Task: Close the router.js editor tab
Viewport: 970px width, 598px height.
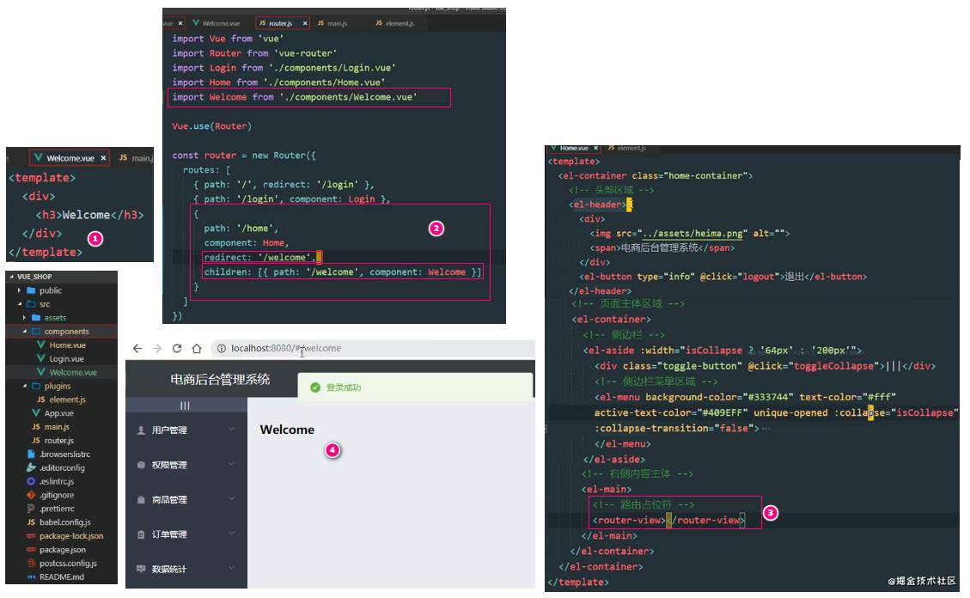Action: point(305,23)
